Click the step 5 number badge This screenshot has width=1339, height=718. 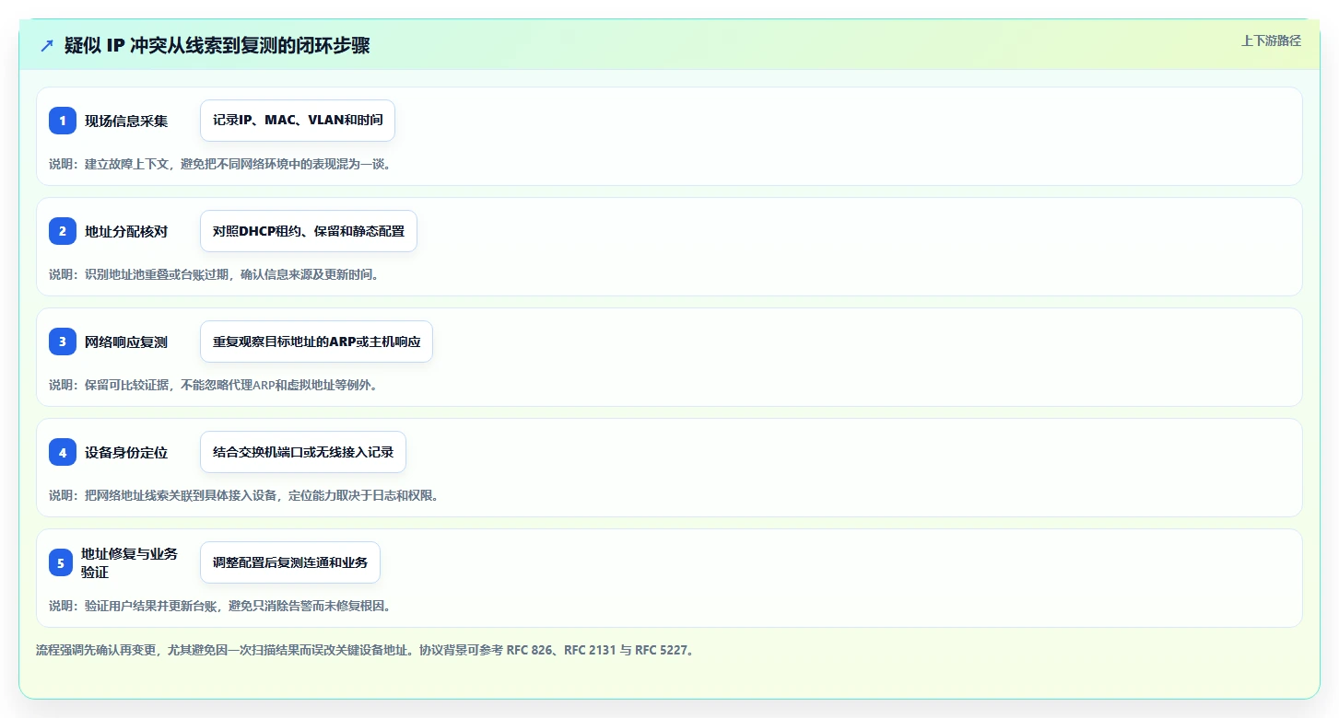pos(61,562)
